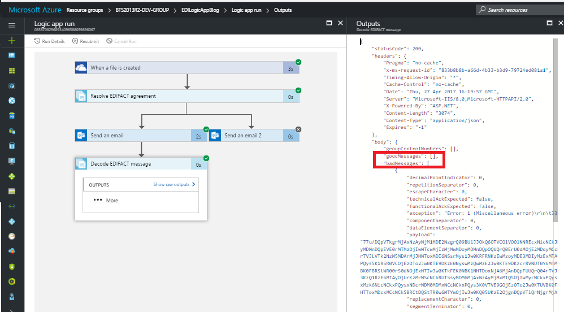Screen dimensions: 564x312
Task: Click the "Content-Length": "3074" line
Action: click(x=419, y=113)
